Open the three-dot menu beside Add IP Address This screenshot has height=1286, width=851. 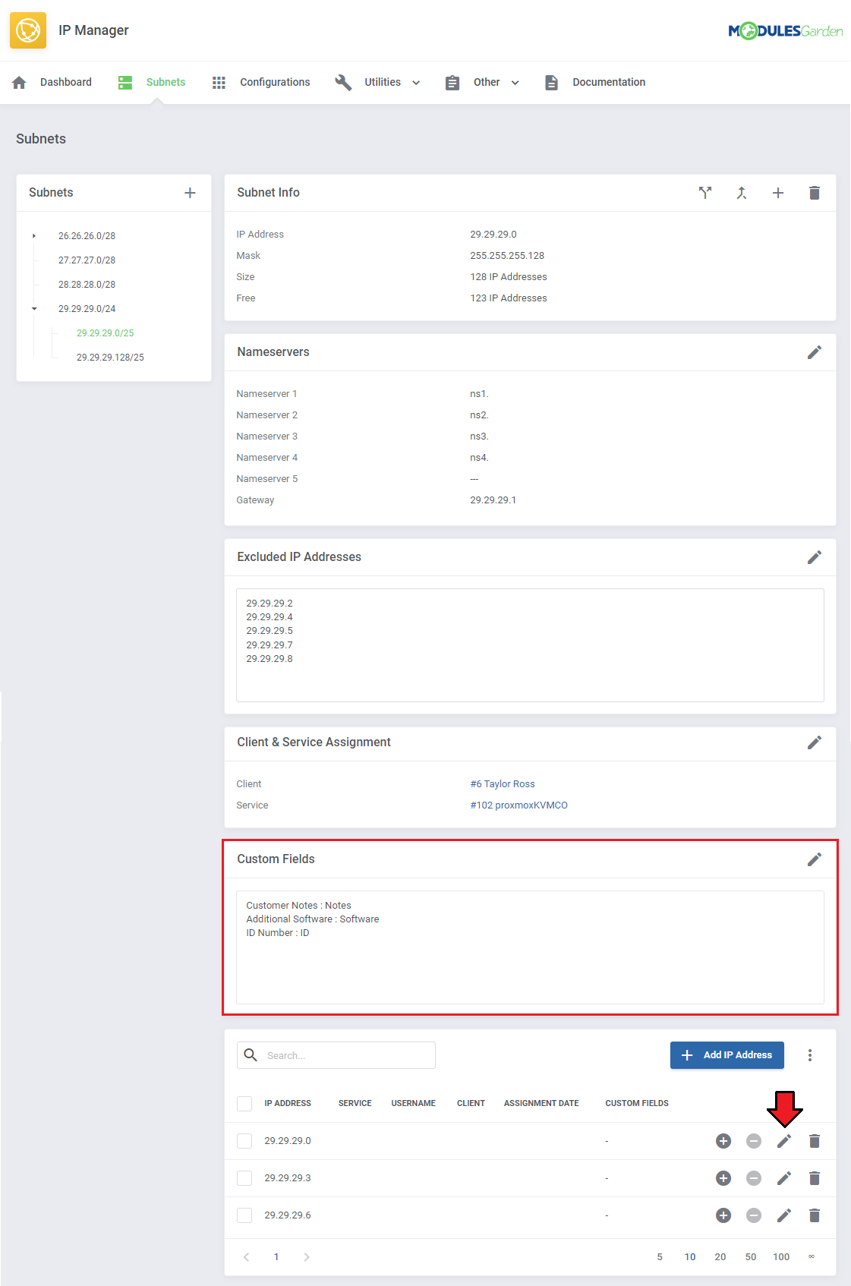pyautogui.click(x=810, y=1055)
